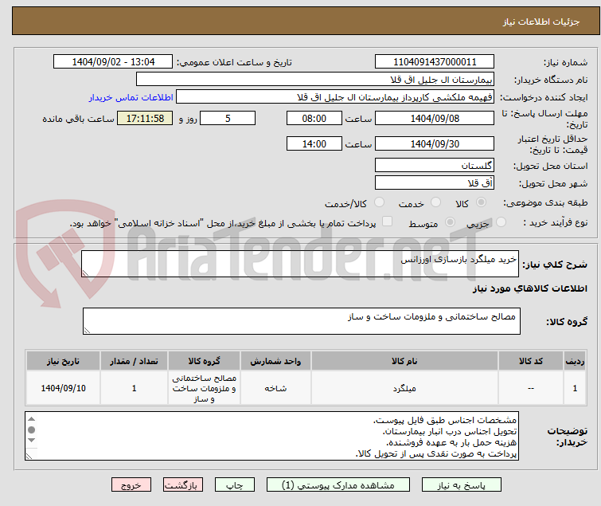Click the countdown timer 17:11:58

[x=145, y=118]
